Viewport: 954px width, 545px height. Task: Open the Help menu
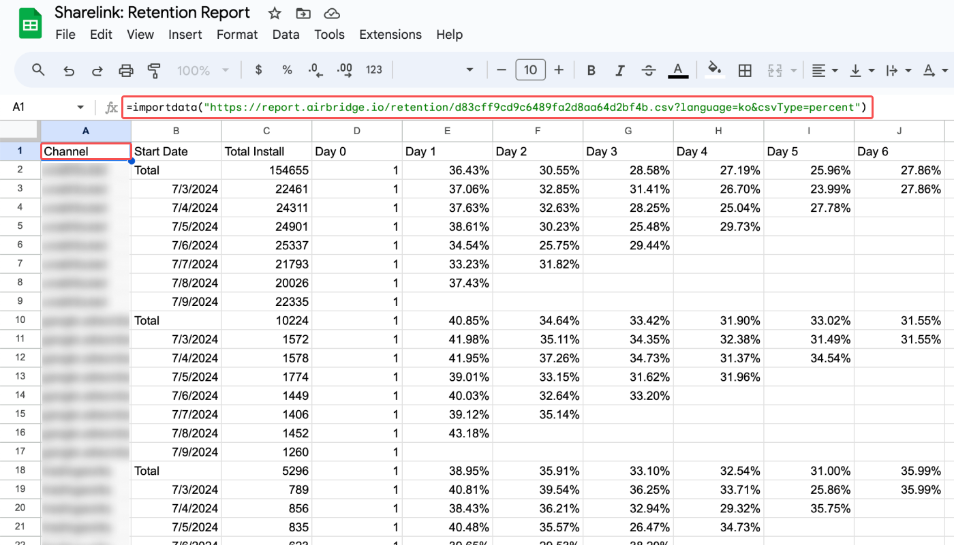(x=450, y=34)
